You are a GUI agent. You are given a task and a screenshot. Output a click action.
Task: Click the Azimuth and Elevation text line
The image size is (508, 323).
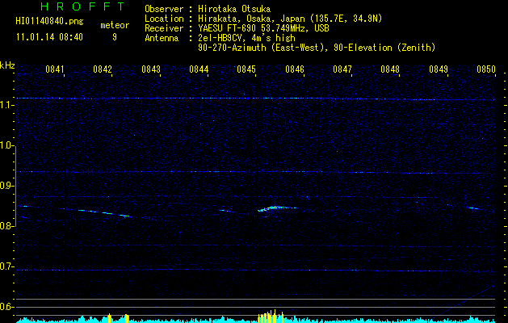coord(317,48)
